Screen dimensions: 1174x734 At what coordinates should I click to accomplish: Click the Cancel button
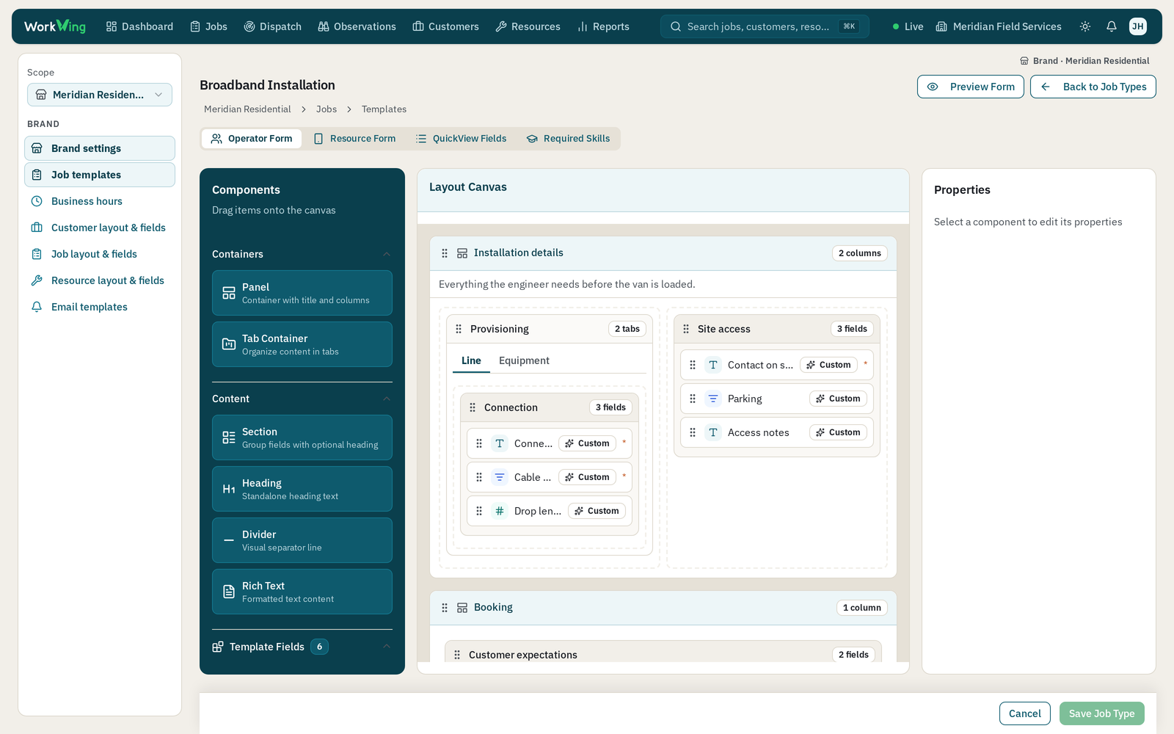pyautogui.click(x=1025, y=713)
